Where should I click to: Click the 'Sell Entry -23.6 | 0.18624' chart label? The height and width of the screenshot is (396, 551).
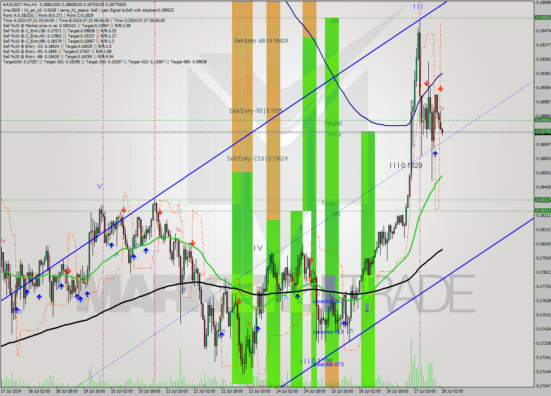coord(257,158)
